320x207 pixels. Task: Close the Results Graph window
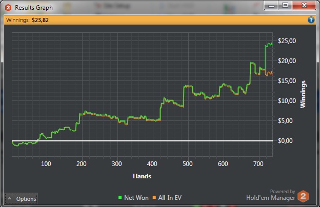[304, 5]
